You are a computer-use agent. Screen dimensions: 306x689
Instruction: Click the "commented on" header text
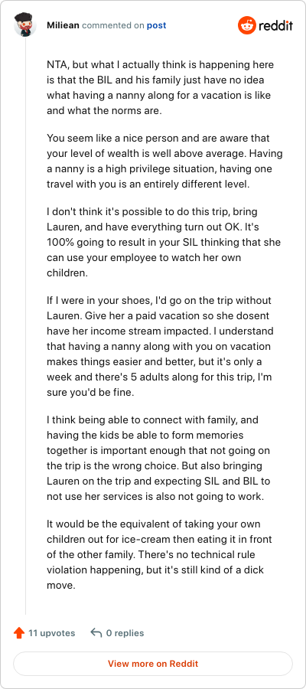113,25
